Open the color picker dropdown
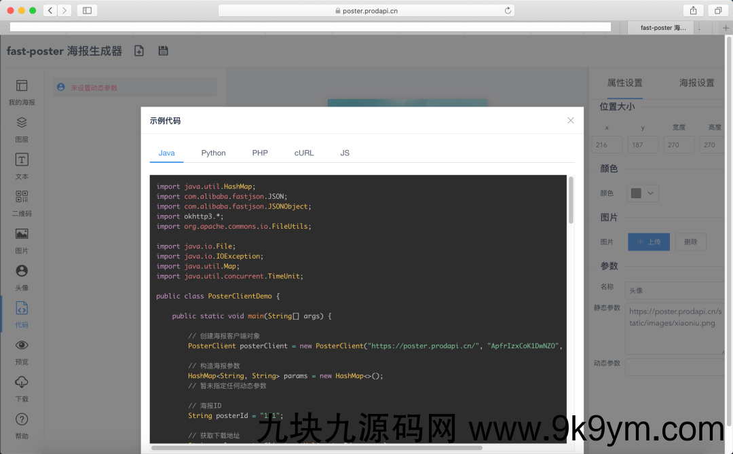733x454 pixels. tap(643, 193)
